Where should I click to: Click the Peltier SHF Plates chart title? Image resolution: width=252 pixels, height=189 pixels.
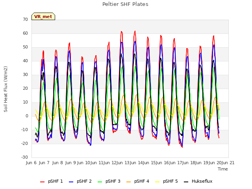click(x=125, y=4)
